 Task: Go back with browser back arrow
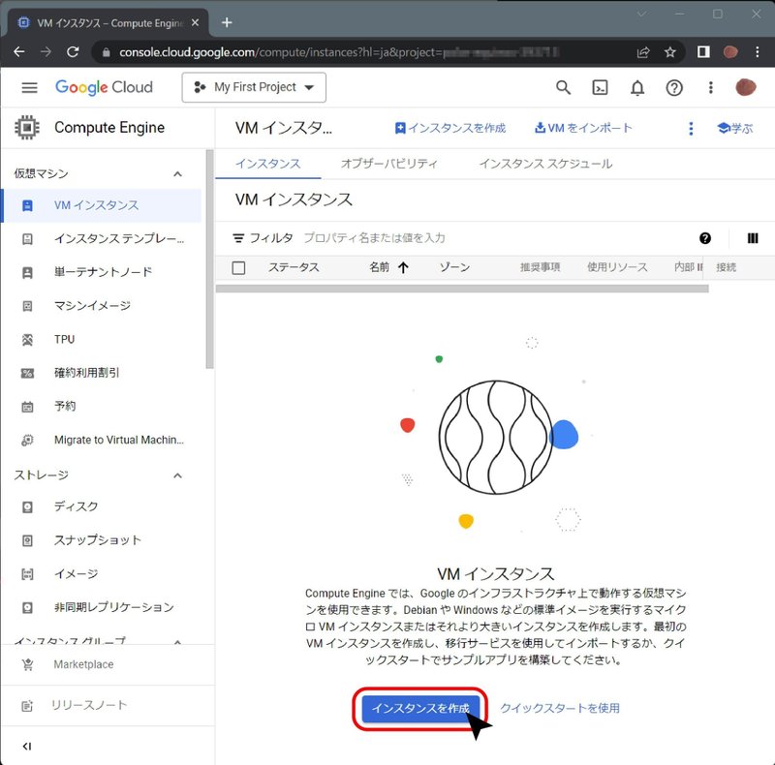point(19,52)
